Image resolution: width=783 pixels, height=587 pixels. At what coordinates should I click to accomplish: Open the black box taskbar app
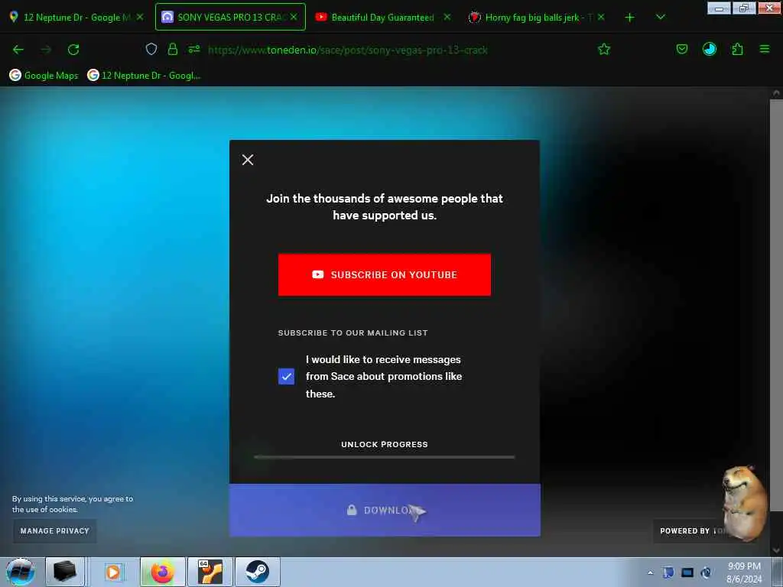point(65,572)
